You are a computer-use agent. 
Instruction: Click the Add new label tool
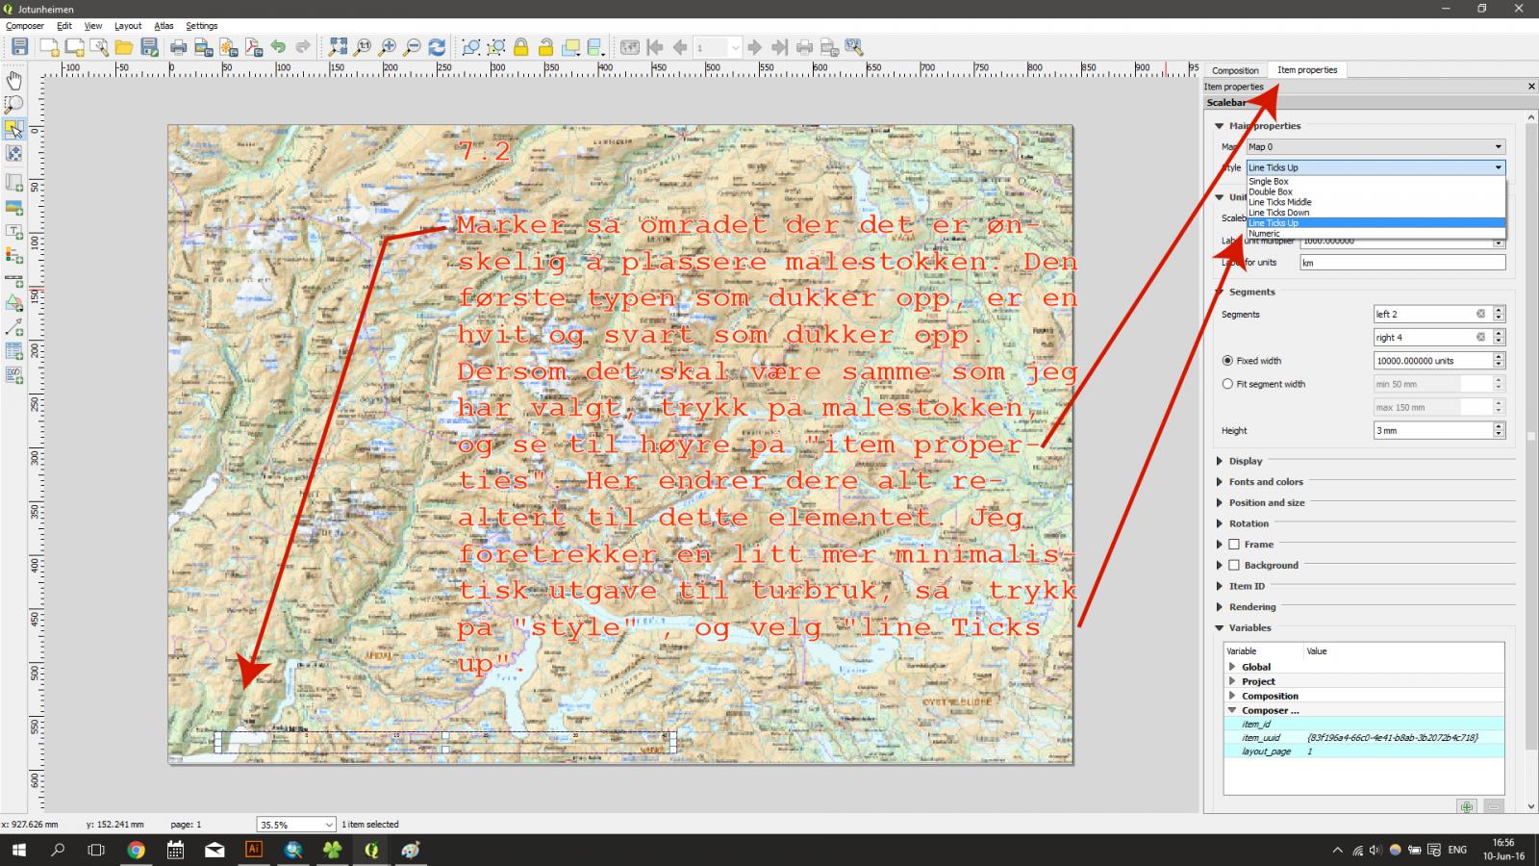tap(13, 232)
